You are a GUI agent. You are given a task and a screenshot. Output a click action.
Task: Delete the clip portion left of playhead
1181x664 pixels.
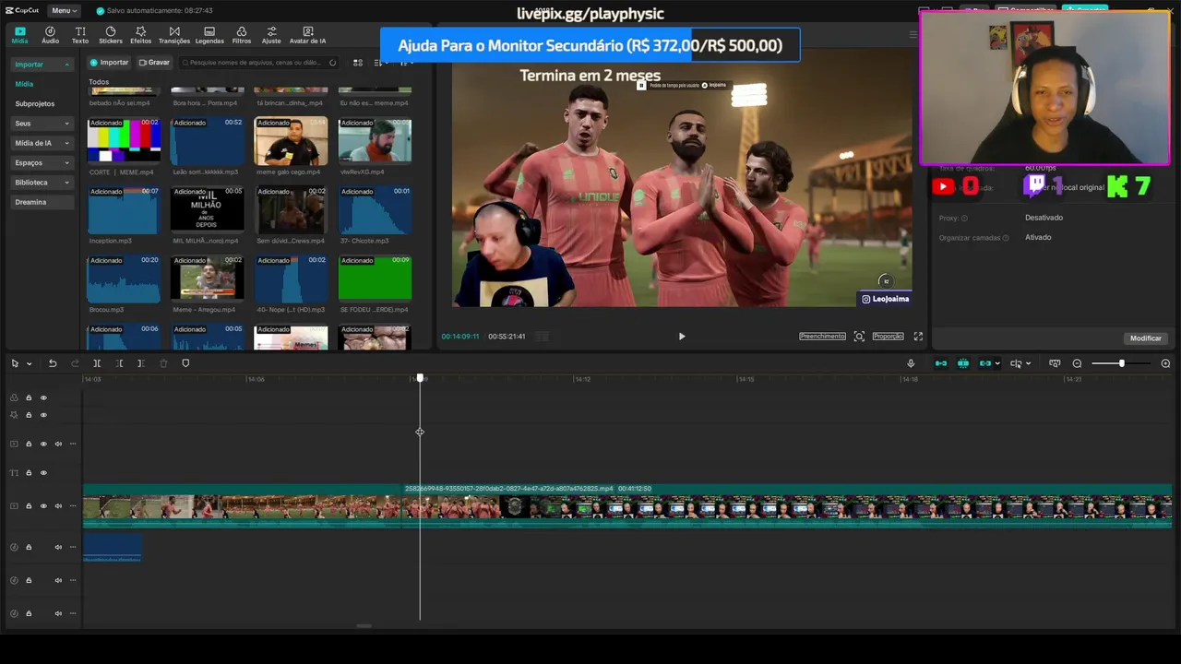[x=119, y=363]
